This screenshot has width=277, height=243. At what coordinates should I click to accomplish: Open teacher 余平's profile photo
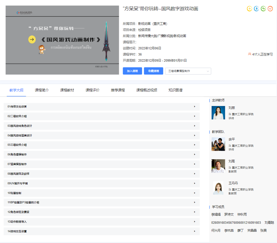point(218,144)
